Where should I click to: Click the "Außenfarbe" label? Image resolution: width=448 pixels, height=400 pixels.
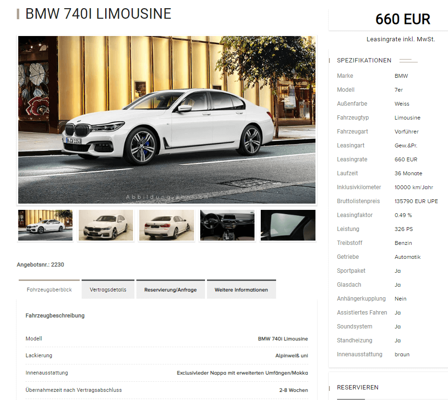(352, 104)
